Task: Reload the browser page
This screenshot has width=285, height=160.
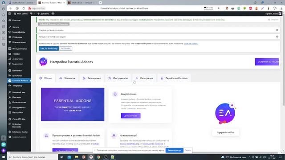Action: coord(24,8)
